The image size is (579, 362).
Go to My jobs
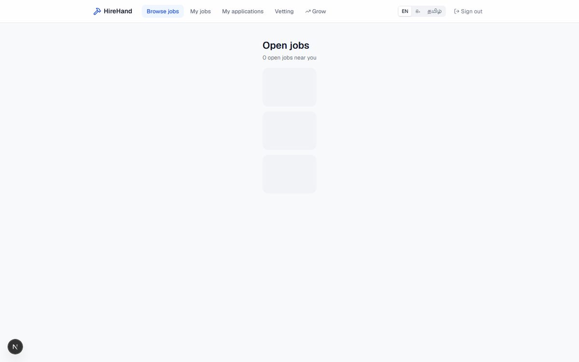pos(200,11)
